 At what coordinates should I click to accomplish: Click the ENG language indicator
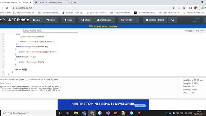coord(190,113)
